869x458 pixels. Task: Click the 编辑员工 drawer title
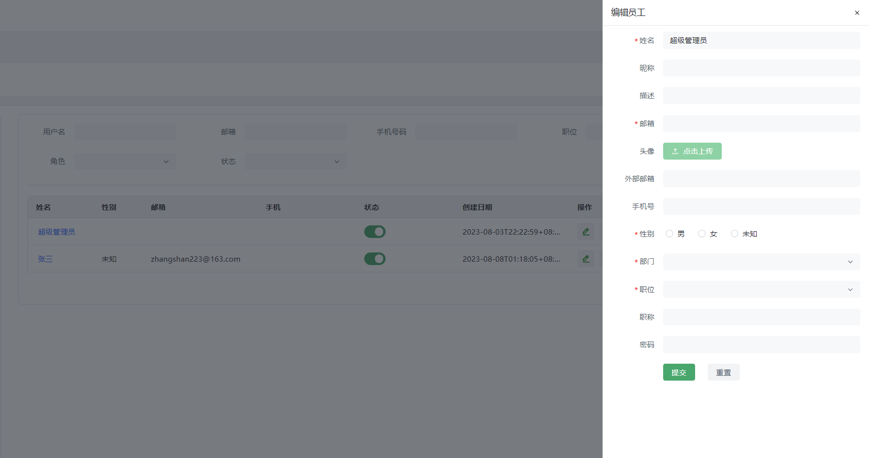[x=628, y=13]
